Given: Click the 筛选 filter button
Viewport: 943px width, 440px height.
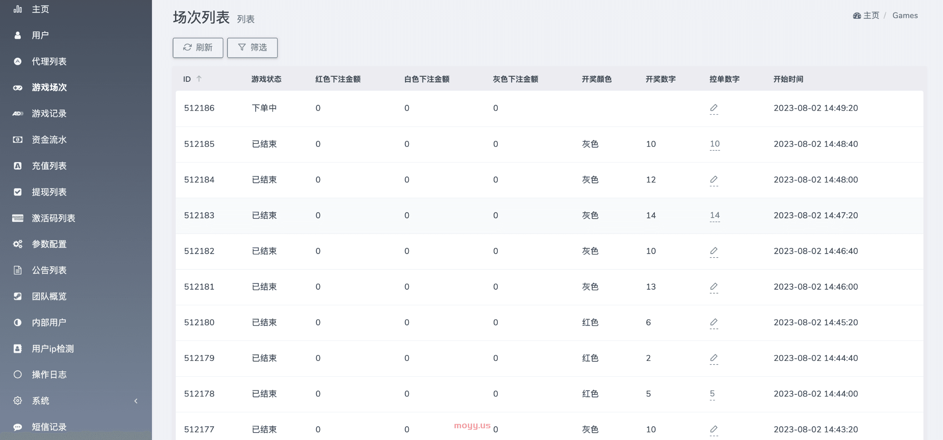Looking at the screenshot, I should pyautogui.click(x=252, y=48).
